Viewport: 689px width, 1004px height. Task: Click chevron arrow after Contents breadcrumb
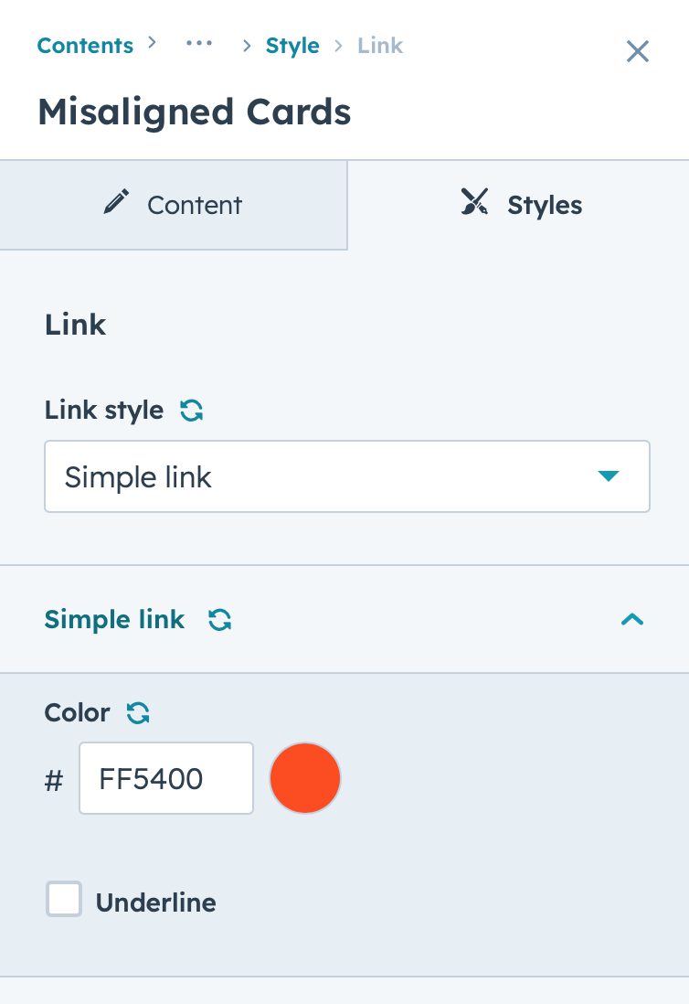tap(152, 42)
